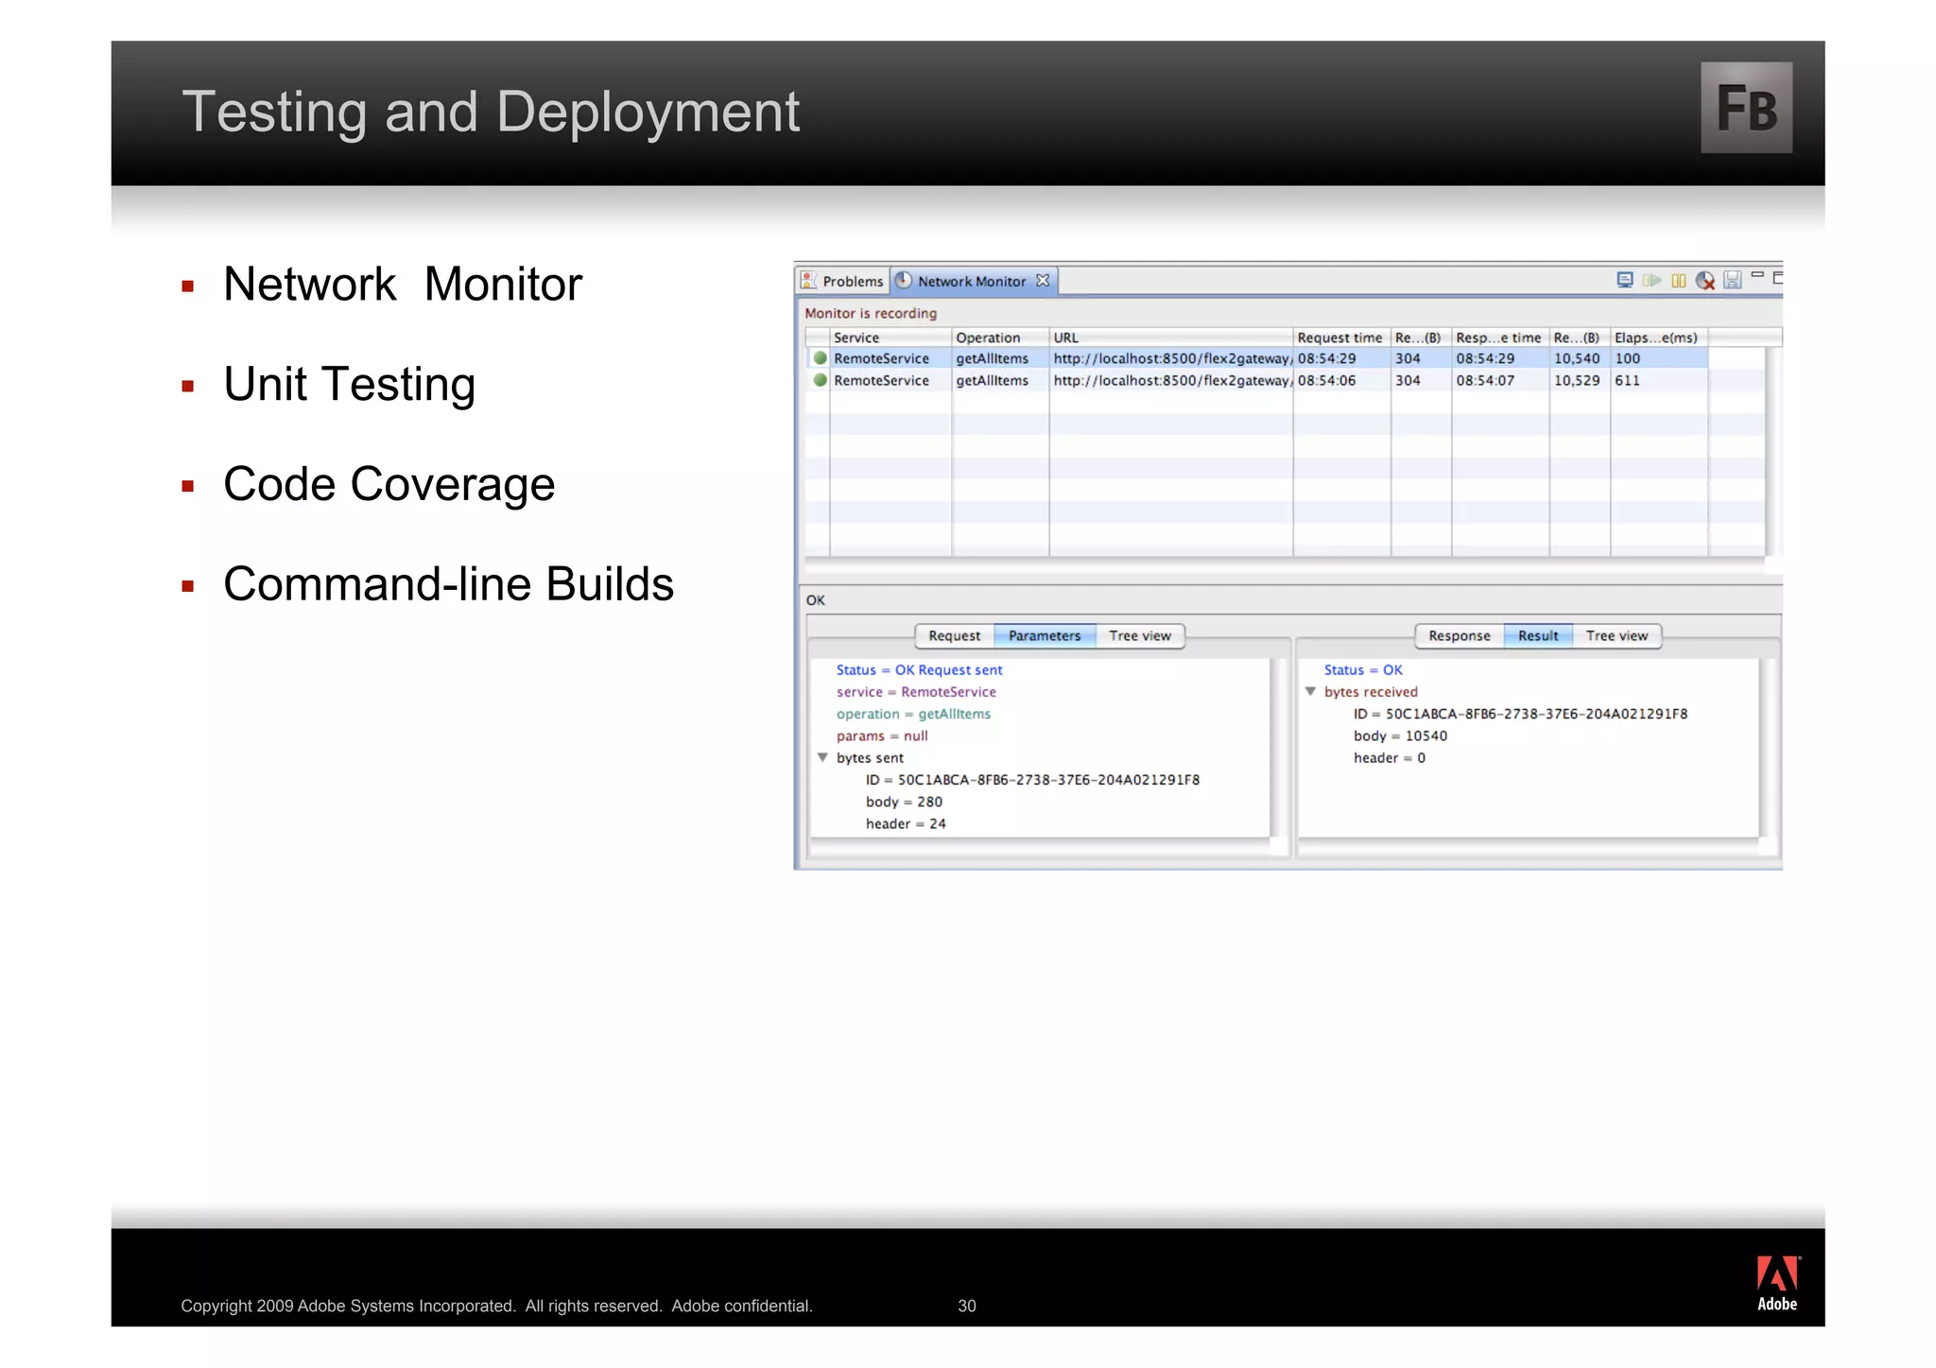Sort by the URL column header
Image resolution: width=1936 pixels, height=1368 pixels.
pyautogui.click(x=1171, y=338)
